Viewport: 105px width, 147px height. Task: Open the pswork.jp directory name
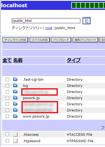click(x=31, y=98)
